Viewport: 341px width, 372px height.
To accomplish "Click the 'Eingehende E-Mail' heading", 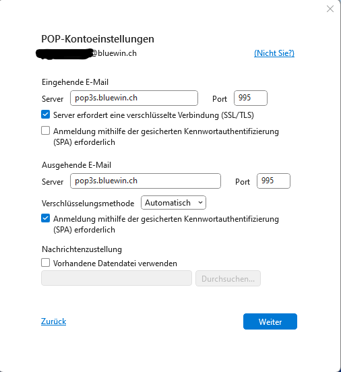I will [75, 82].
